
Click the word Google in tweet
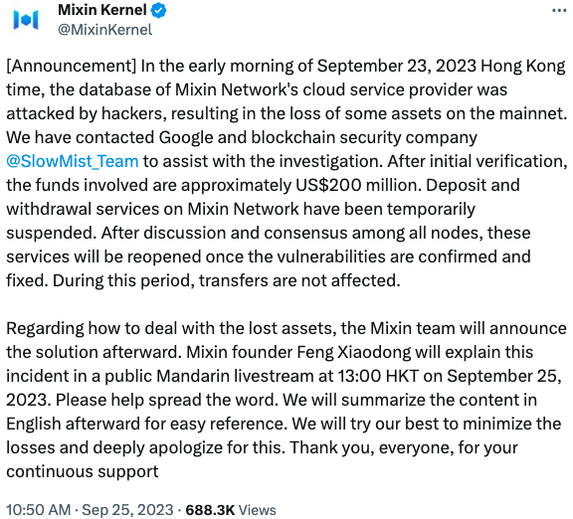point(186,137)
